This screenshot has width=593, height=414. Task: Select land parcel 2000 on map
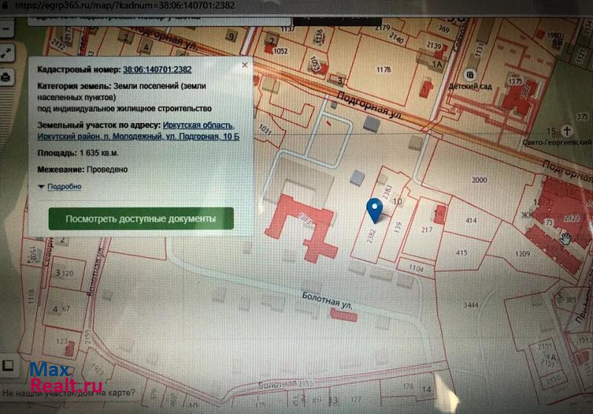[479, 180]
